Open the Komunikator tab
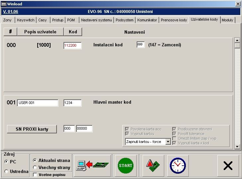Image resolution: width=242 pixels, height=179 pixels. tap(147, 20)
